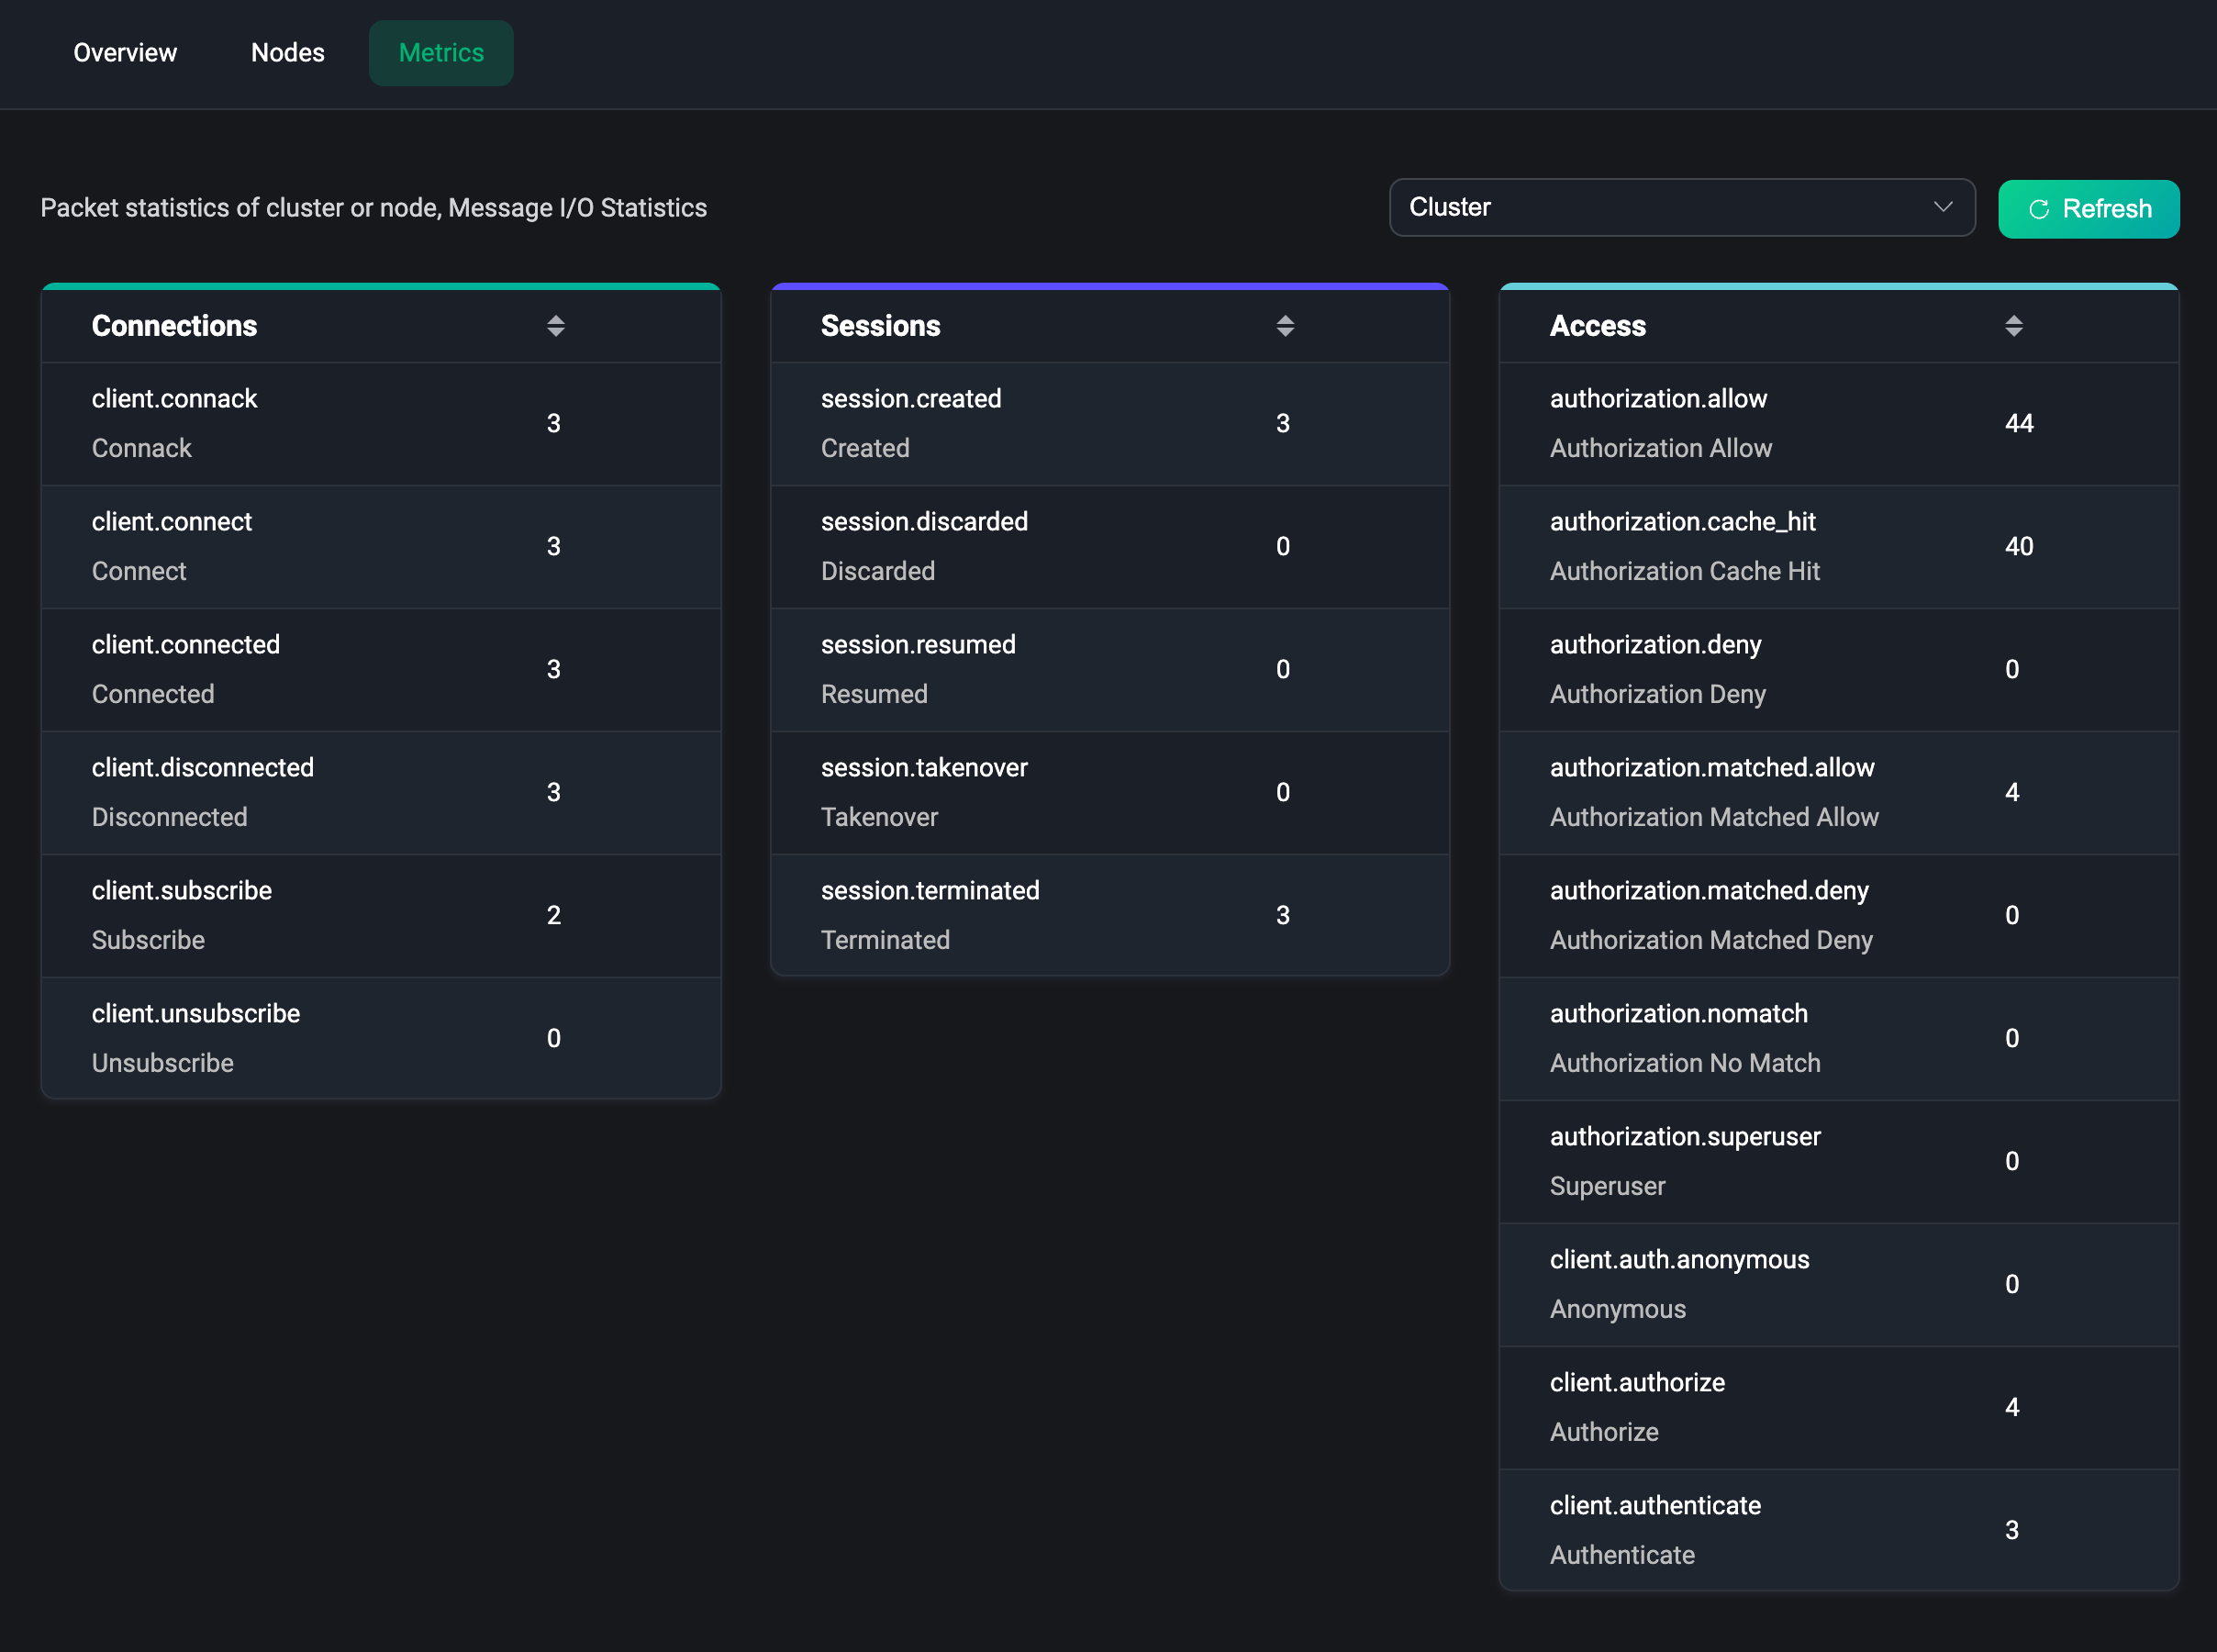Select the session.terminated row

1109,915
